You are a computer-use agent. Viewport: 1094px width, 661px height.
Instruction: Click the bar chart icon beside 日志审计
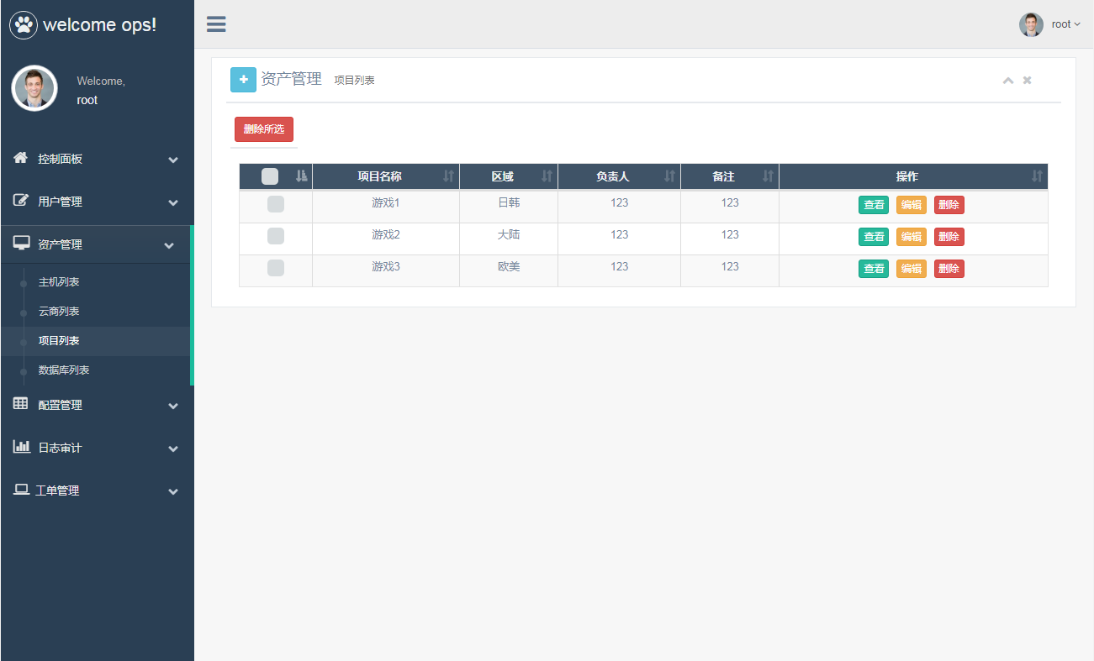(x=21, y=447)
